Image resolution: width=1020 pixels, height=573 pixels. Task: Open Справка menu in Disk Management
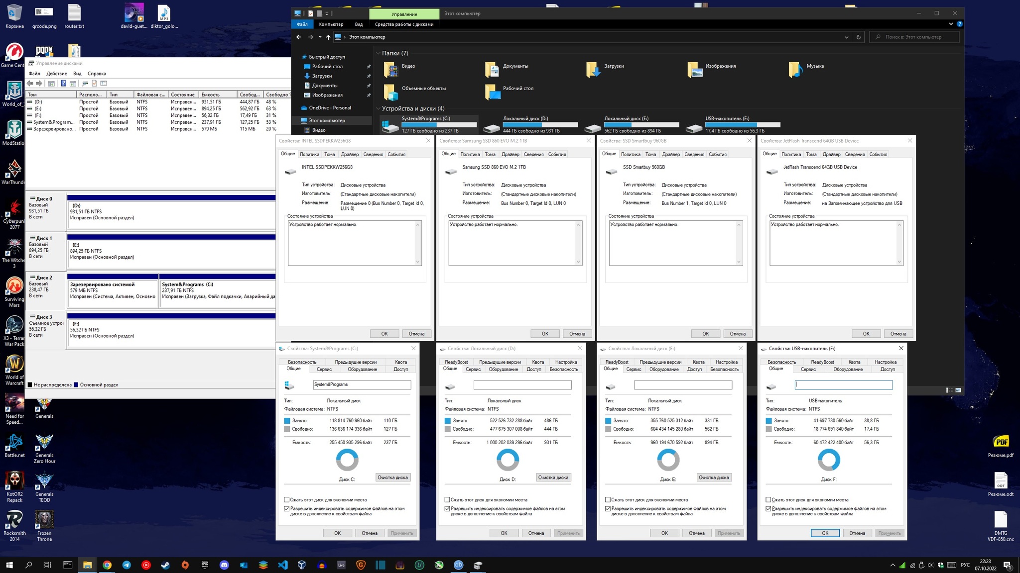tap(97, 74)
